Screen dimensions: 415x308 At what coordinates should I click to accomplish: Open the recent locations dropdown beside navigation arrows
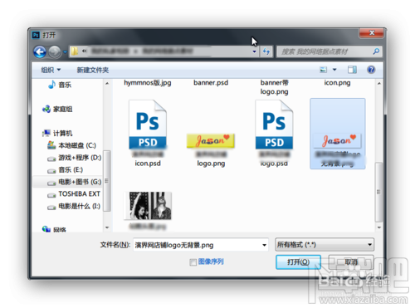point(65,51)
